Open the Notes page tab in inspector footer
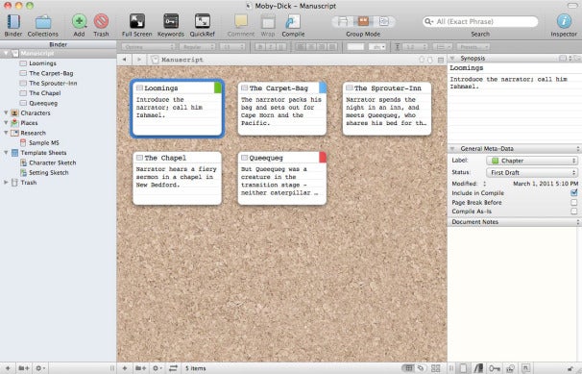The width and height of the screenshot is (582, 374). 463,368
